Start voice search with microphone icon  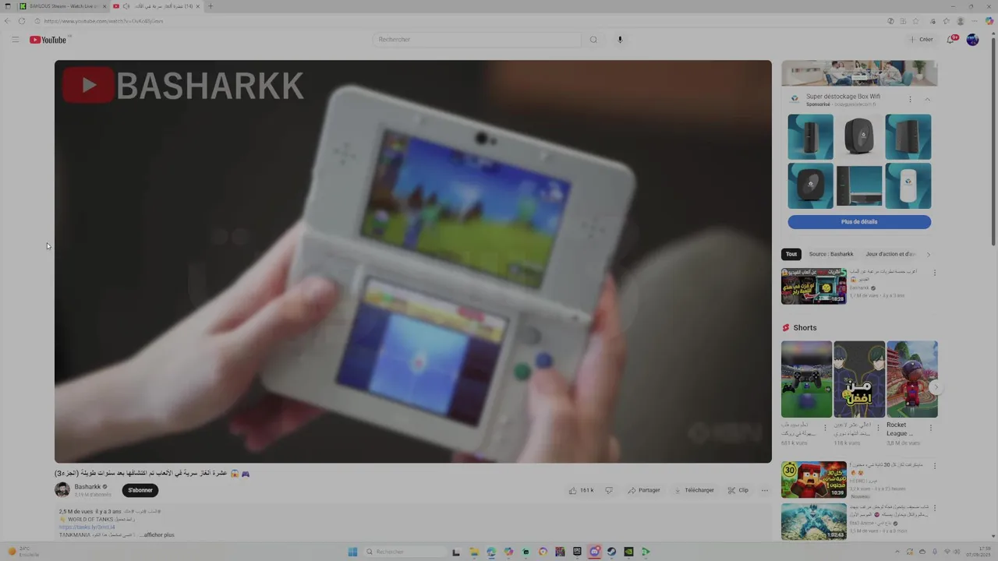coord(620,40)
